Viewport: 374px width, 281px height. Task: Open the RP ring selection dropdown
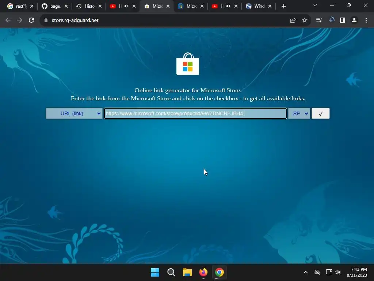tap(299, 113)
